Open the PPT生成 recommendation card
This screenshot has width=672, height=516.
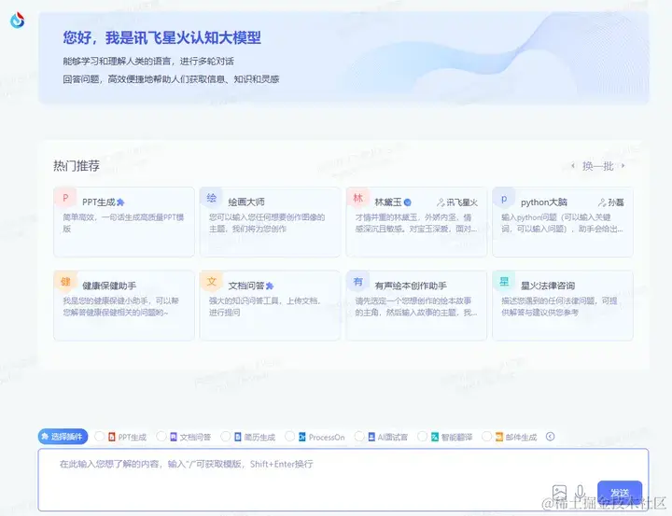pyautogui.click(x=124, y=222)
